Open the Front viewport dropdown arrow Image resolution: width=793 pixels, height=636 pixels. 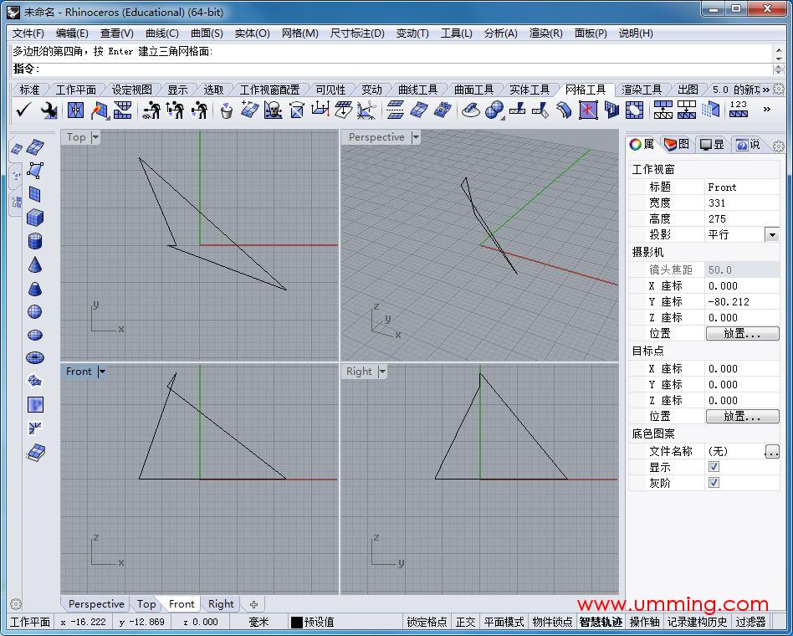[x=102, y=372]
